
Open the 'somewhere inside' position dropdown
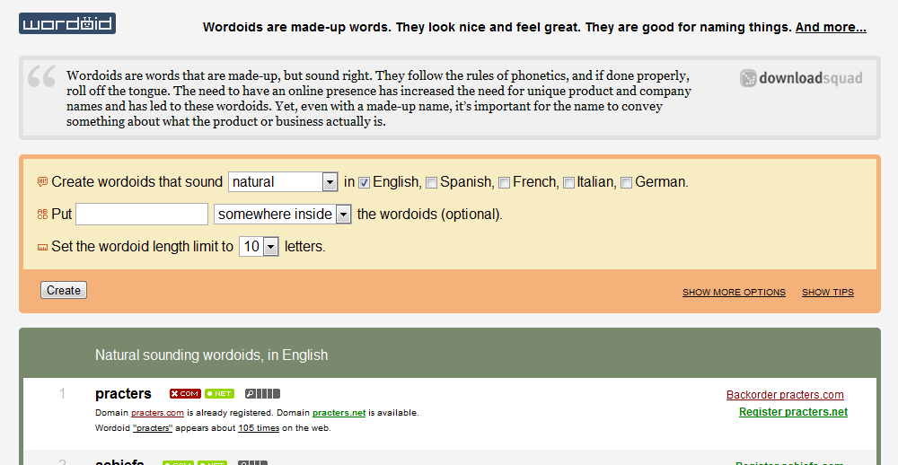(282, 215)
